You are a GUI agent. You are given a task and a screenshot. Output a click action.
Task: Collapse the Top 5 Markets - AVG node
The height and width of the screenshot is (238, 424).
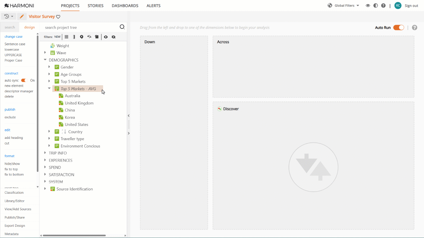pyautogui.click(x=49, y=89)
